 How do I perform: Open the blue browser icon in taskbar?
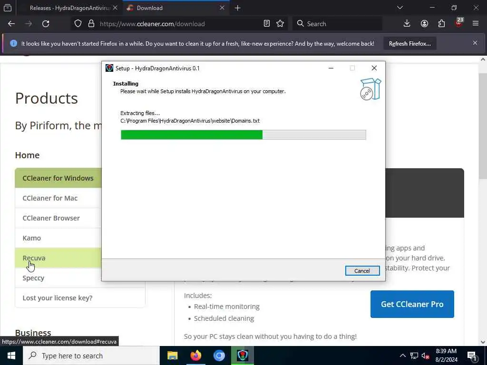tap(219, 355)
